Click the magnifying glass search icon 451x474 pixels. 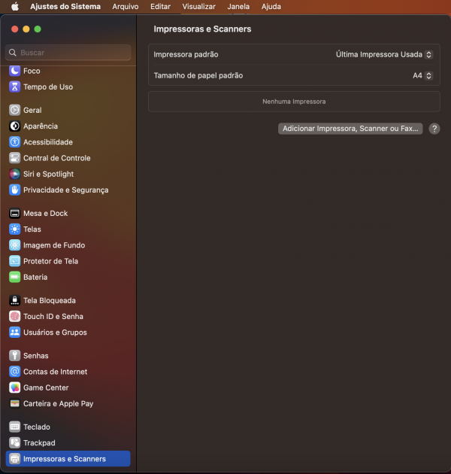point(12,53)
